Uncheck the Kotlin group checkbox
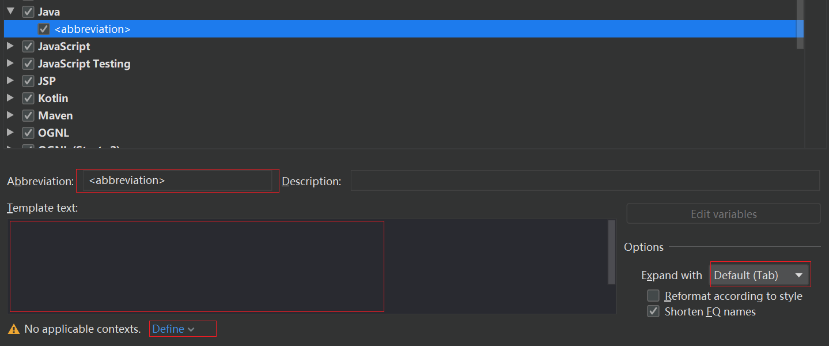This screenshot has width=829, height=346. coord(28,98)
